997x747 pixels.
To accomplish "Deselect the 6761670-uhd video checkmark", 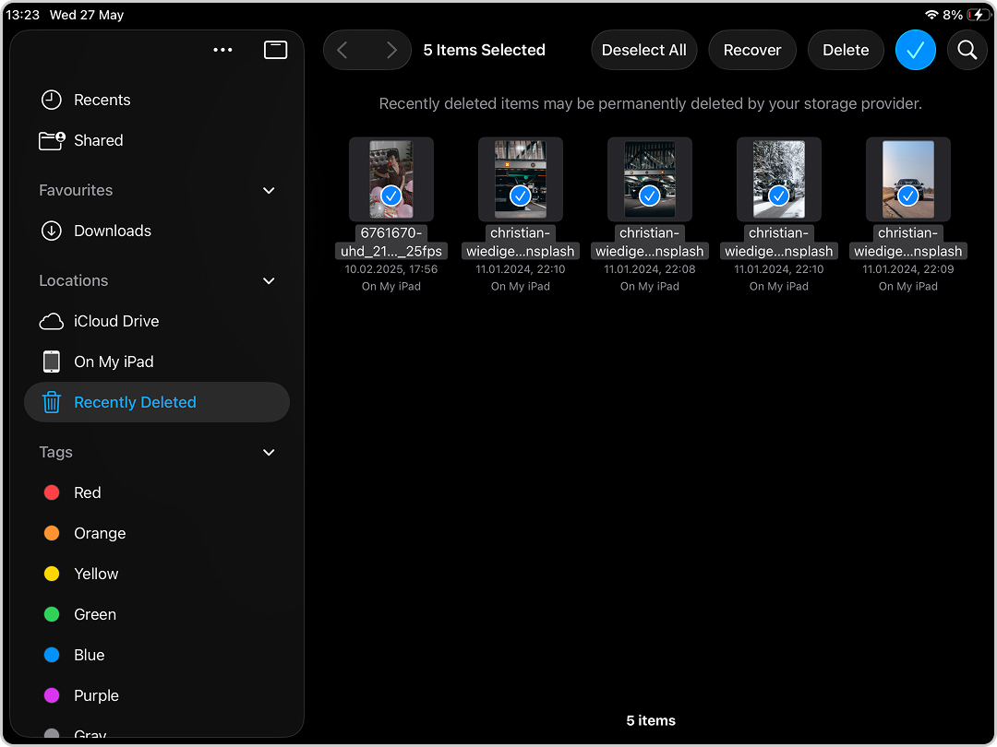I will pyautogui.click(x=391, y=196).
